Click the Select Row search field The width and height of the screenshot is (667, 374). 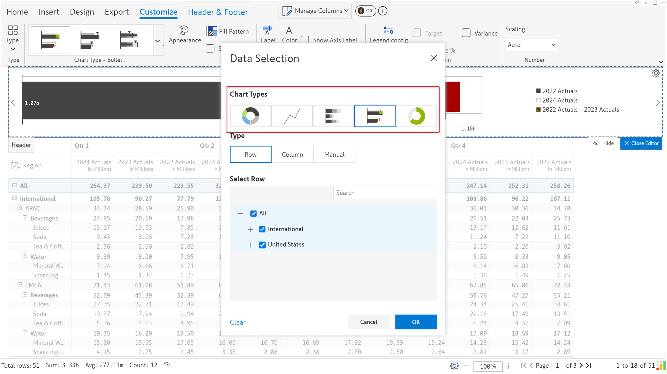pos(385,193)
